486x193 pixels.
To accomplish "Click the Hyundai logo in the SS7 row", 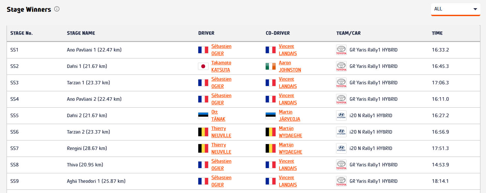I will point(341,148).
